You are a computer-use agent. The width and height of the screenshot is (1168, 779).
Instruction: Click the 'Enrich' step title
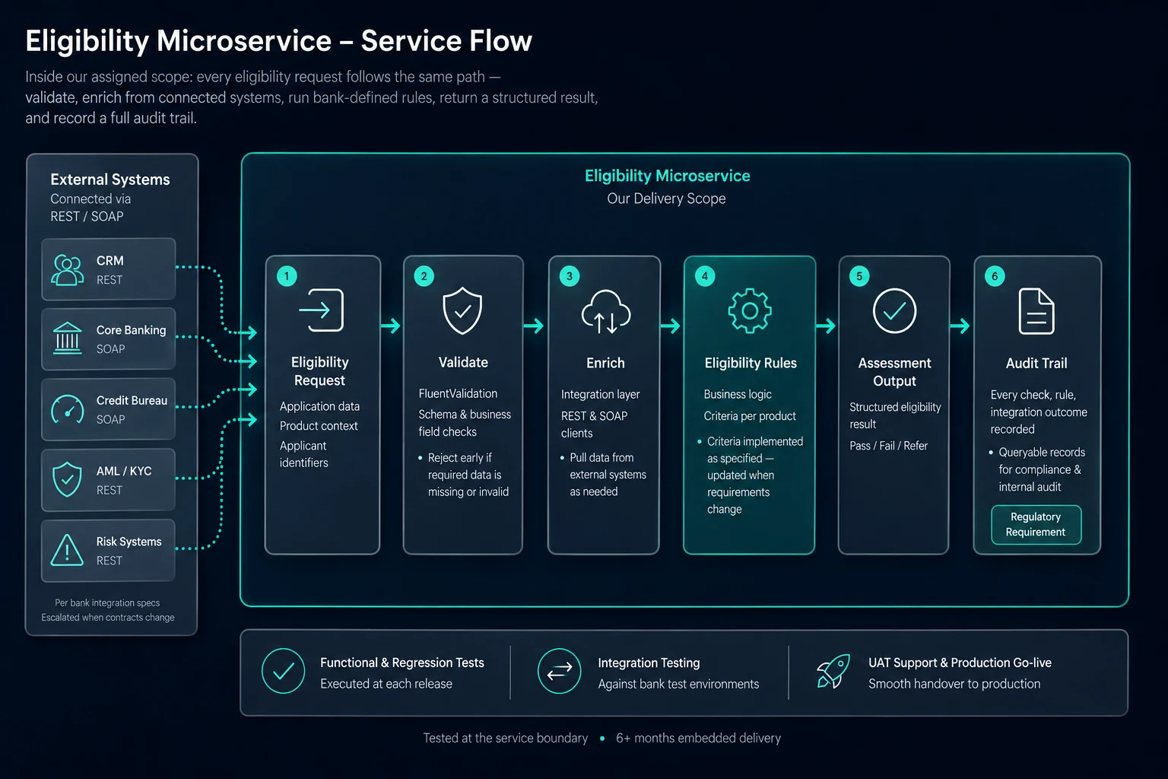(605, 364)
